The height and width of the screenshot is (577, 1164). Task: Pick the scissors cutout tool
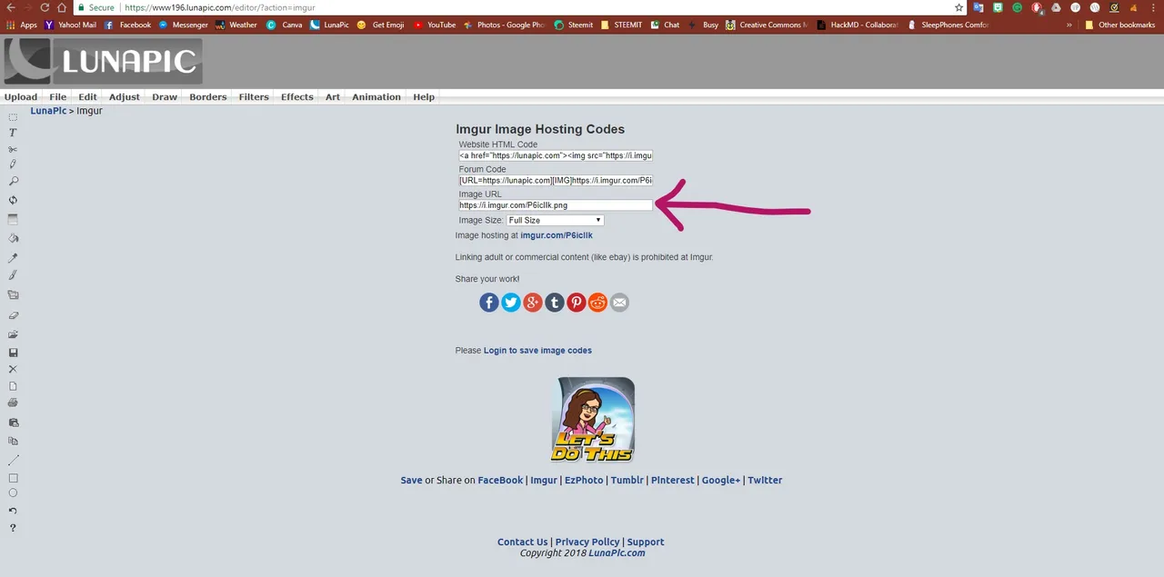tap(13, 149)
